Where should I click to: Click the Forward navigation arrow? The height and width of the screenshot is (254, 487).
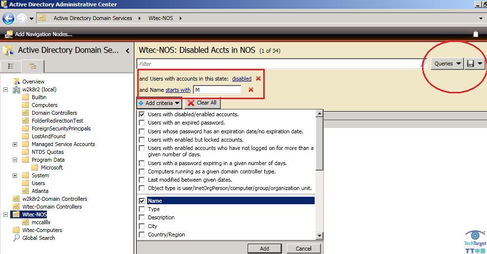[21, 19]
